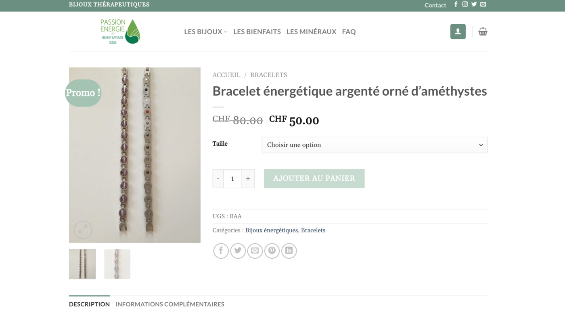Share product on LinkedIn
This screenshot has width=565, height=312.
point(289,251)
